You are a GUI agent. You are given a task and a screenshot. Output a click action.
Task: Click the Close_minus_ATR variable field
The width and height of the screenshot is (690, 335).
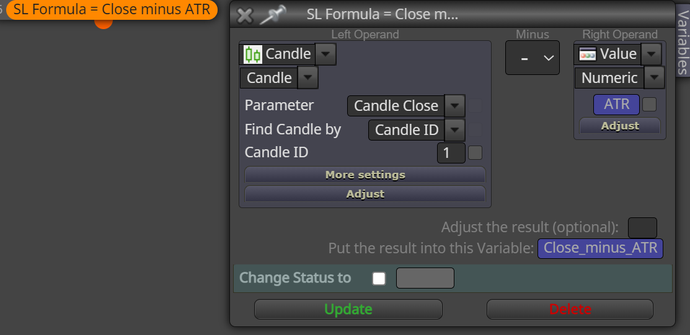click(x=600, y=248)
